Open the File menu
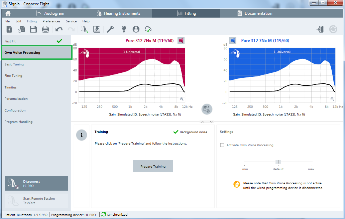Image resolution: width=345 pixels, height=219 pixels. [7, 21]
